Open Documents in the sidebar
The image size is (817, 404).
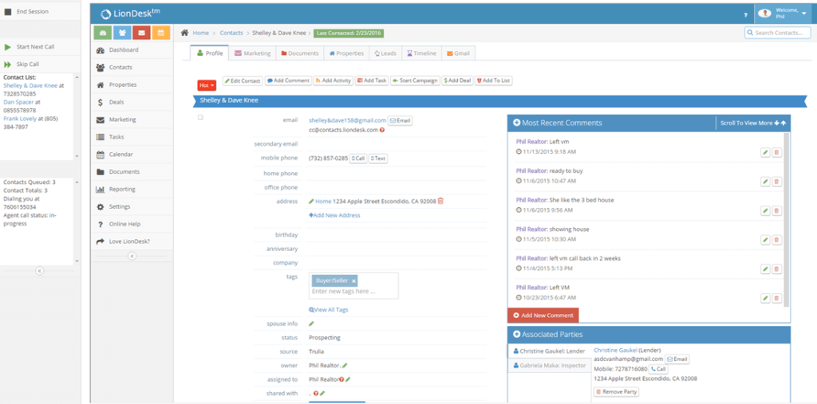[132, 172]
